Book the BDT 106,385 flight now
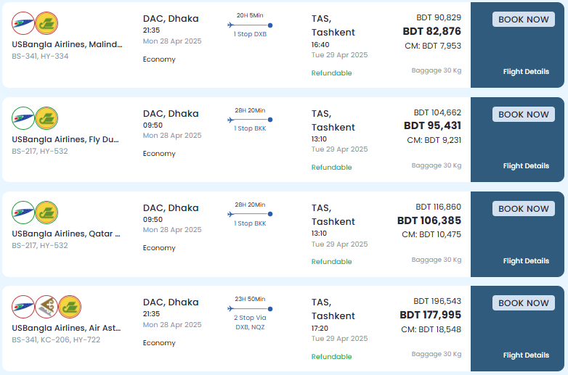568x375 pixels. click(524, 209)
